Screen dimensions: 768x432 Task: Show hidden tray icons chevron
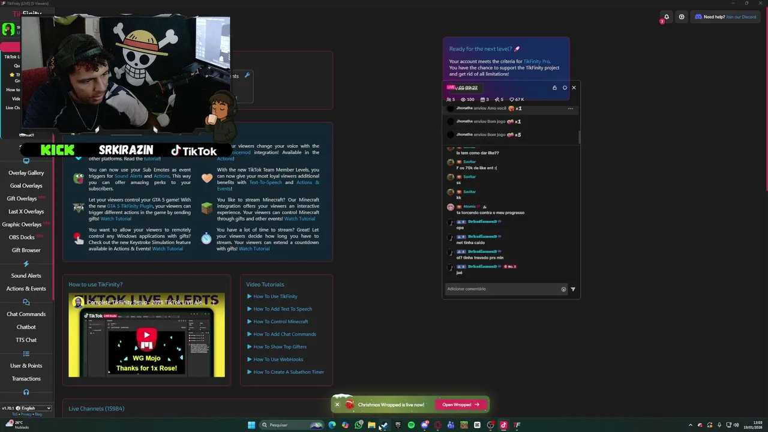690,425
